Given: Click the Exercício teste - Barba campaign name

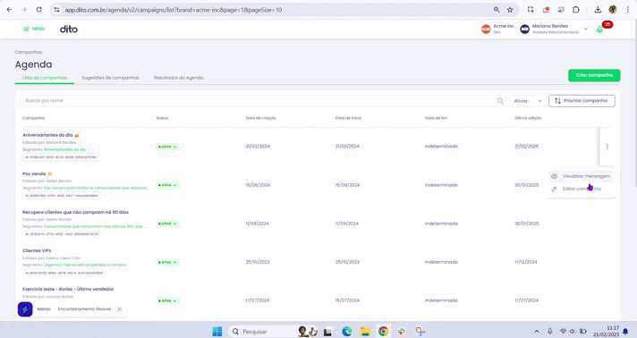Looking at the screenshot, I should point(68,289).
